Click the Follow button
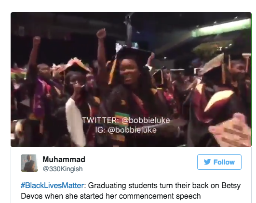Image resolution: width=256 pixels, height=203 pixels. (x=219, y=162)
